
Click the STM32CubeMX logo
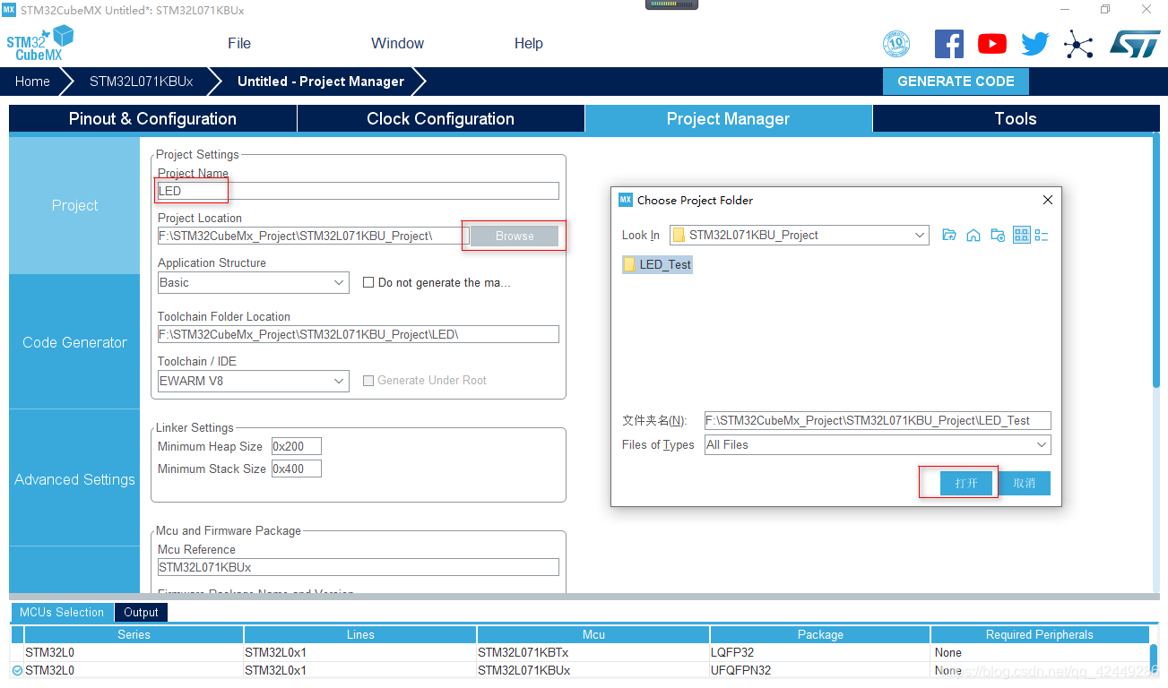click(x=39, y=43)
